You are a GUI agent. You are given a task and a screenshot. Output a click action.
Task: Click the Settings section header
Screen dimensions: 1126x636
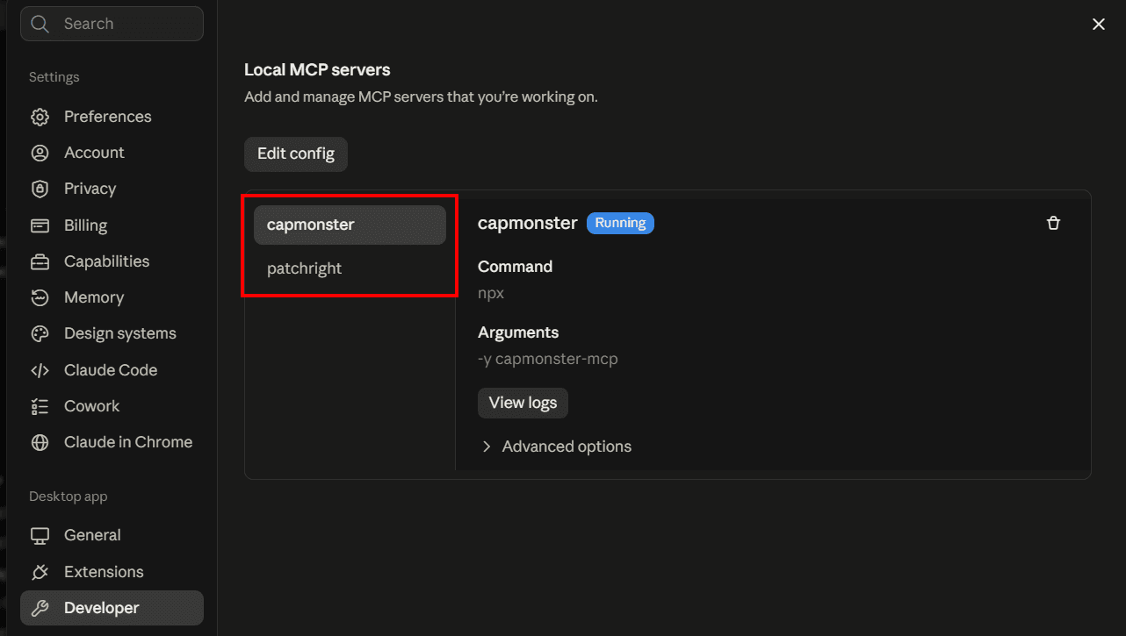(x=54, y=77)
